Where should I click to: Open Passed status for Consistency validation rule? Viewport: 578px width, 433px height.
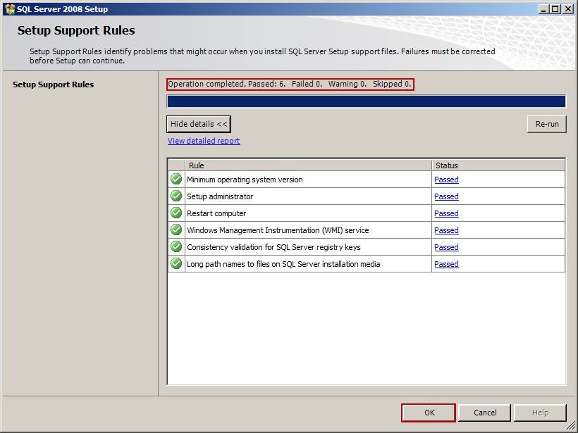(446, 247)
